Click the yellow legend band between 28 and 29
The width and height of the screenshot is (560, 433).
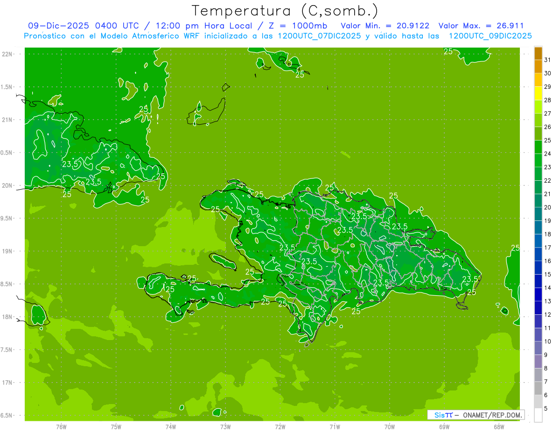point(538,93)
